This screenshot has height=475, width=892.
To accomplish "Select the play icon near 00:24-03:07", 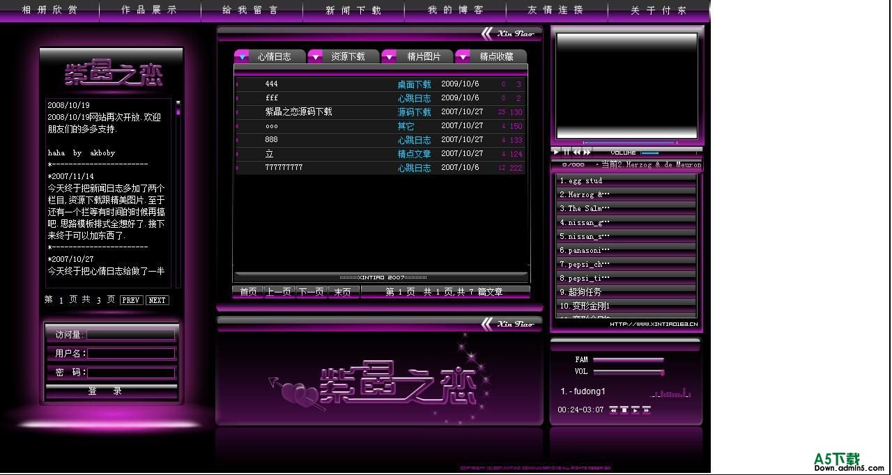I will tap(636, 410).
